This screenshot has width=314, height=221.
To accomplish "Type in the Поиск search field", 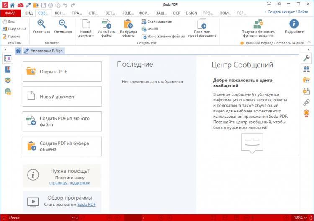I will click(x=40, y=218).
